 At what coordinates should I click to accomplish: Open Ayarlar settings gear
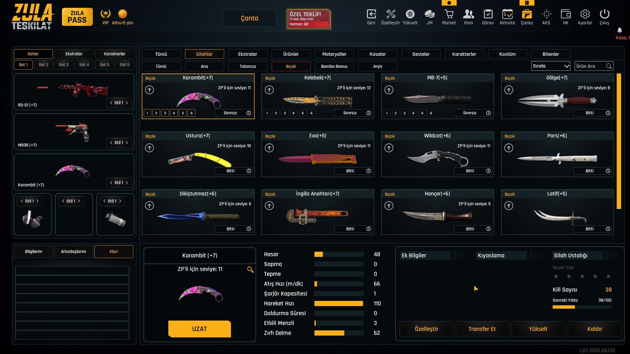[x=585, y=14]
